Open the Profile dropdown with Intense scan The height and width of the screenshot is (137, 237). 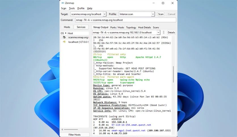coord(153,14)
